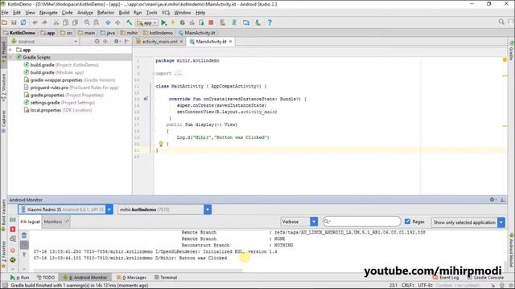Click the Debug app bug icon

click(183, 22)
